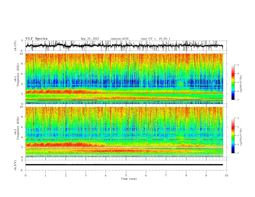Screen dimensions: 255x197
Task: Click the ch.1 spectrogram panel
Action: coord(124,79)
